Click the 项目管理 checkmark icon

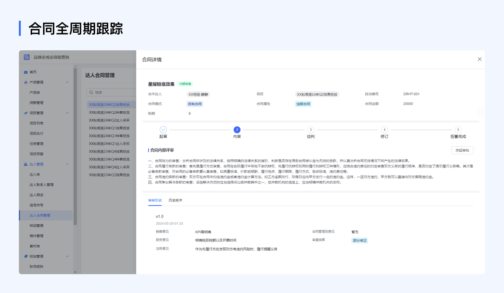pos(26,113)
